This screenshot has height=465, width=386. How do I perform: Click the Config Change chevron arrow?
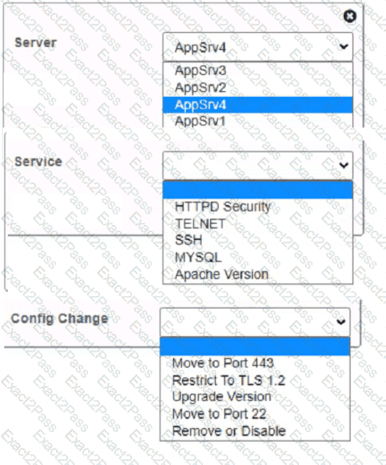pyautogui.click(x=340, y=322)
